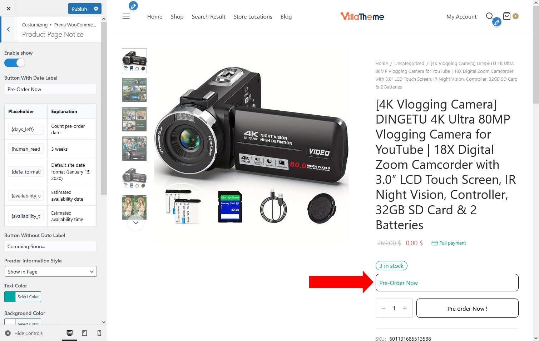Toggle the Enable show switch
Viewport: 539px width, 341px height.
[x=15, y=63]
